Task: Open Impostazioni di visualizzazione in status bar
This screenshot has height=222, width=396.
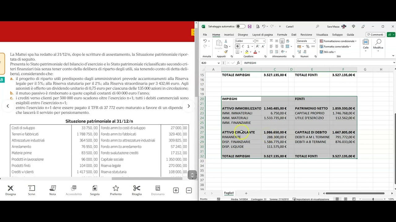Action: (x=311, y=199)
